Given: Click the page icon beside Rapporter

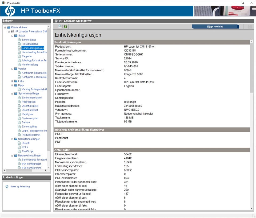Looking at the screenshot, I should click(19, 56).
